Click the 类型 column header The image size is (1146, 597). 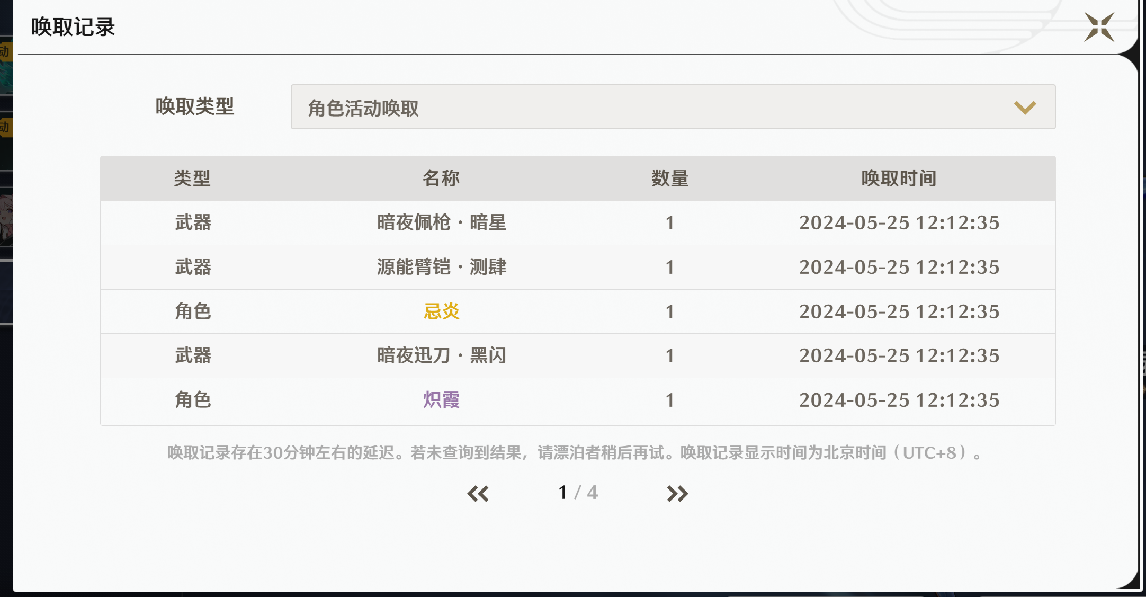[x=192, y=179]
